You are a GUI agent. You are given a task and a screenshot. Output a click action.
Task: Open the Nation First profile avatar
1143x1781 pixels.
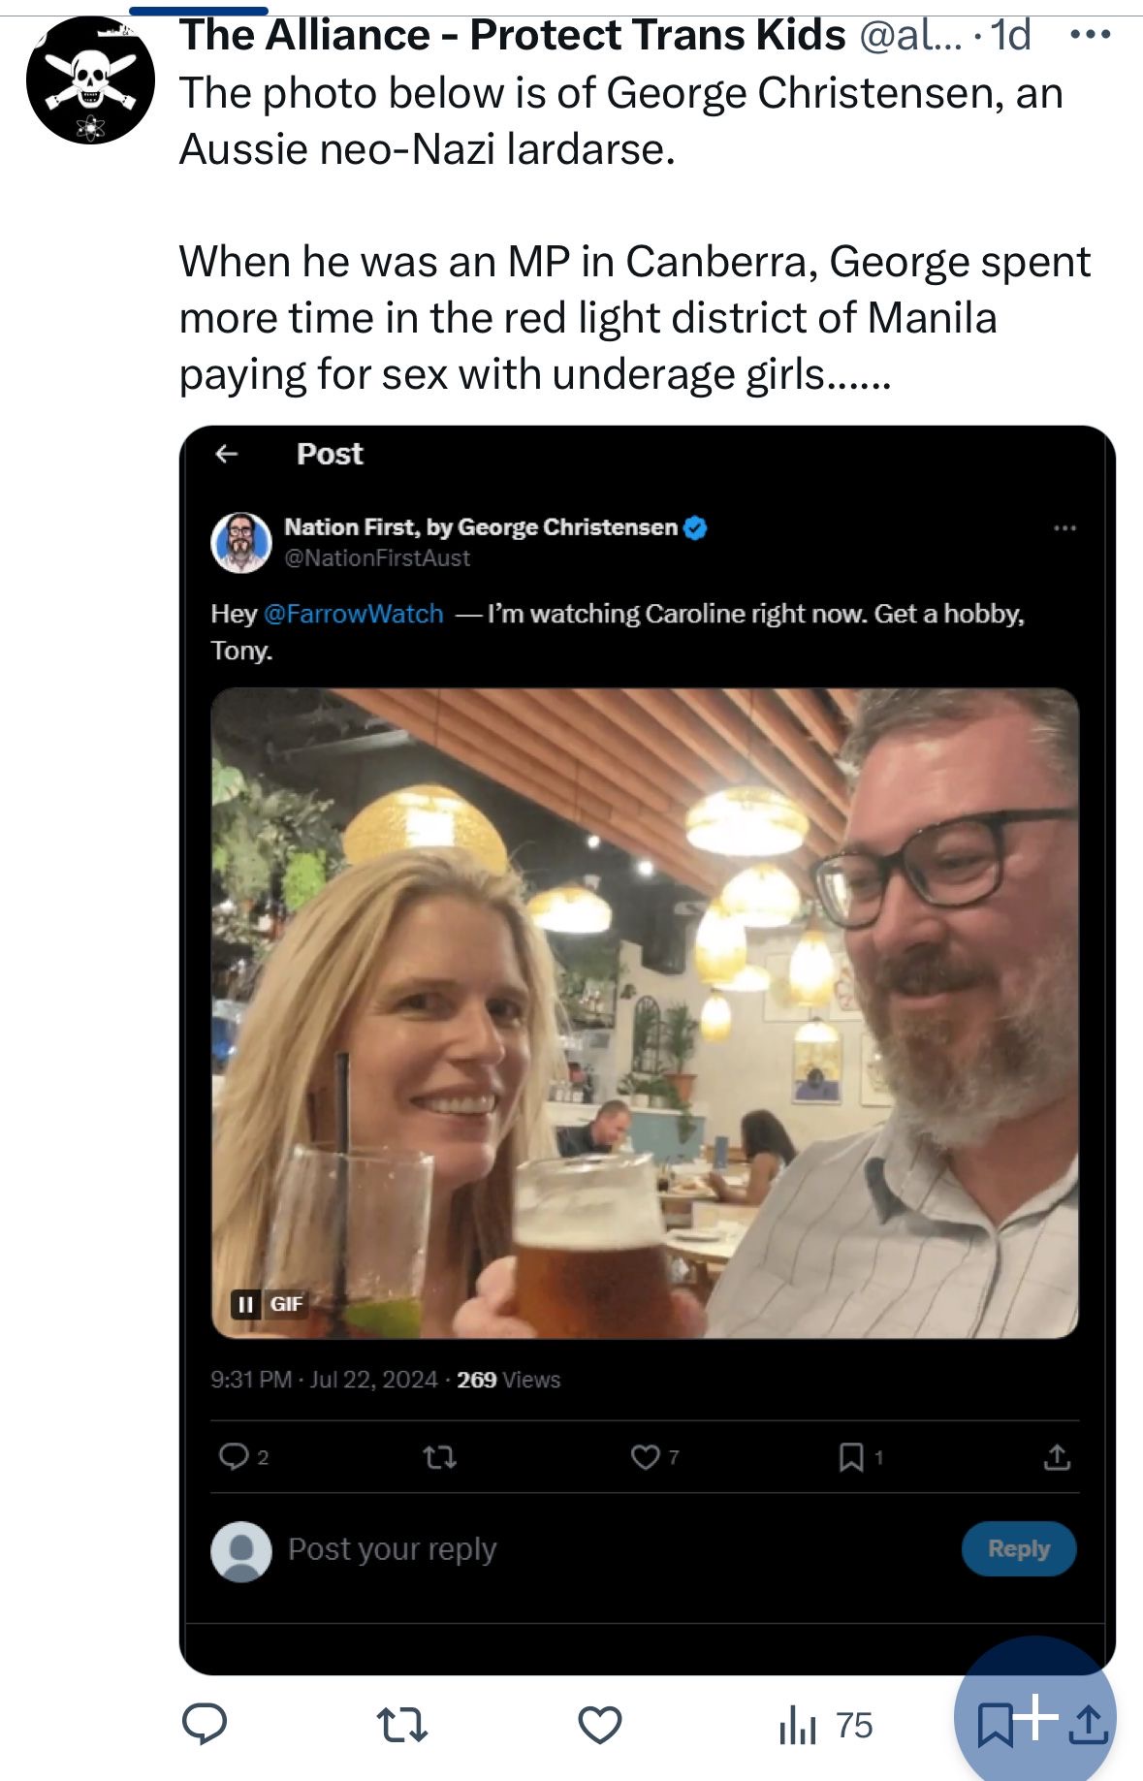point(241,542)
